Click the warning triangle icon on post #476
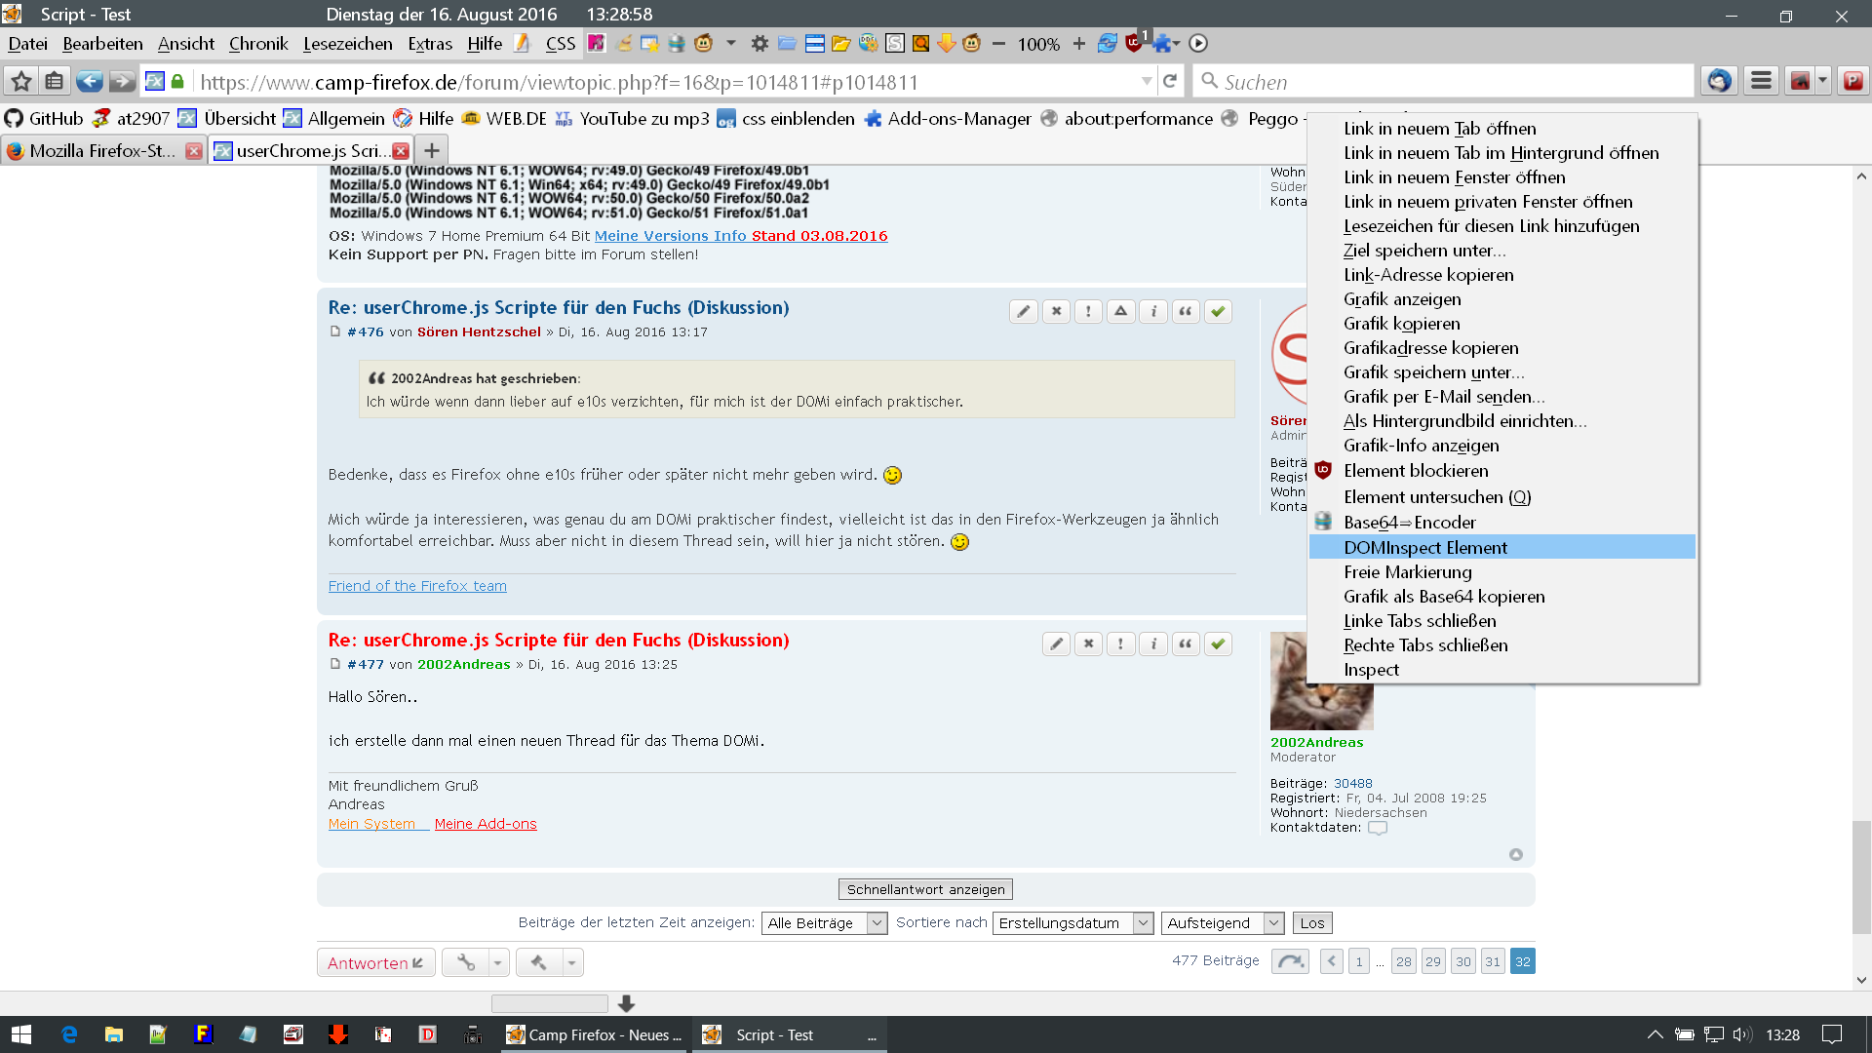The width and height of the screenshot is (1872, 1053). pyautogui.click(x=1121, y=311)
